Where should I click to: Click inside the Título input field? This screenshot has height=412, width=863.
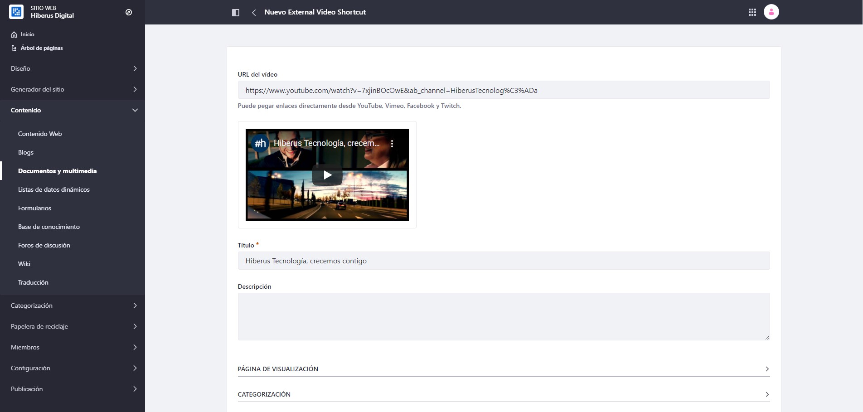(503, 261)
